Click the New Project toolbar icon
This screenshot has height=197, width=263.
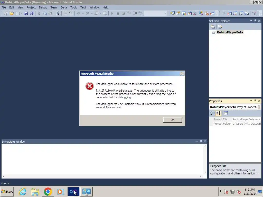[6, 13]
